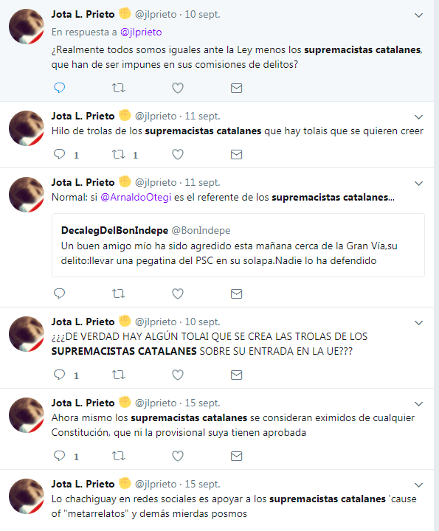Message-share the 'eximidos de cualquier Constitución' tweet
439x531 pixels.
click(x=236, y=457)
